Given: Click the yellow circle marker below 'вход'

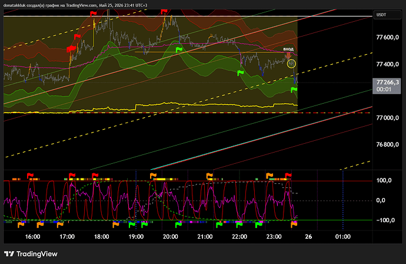Looking at the screenshot, I should point(291,64).
